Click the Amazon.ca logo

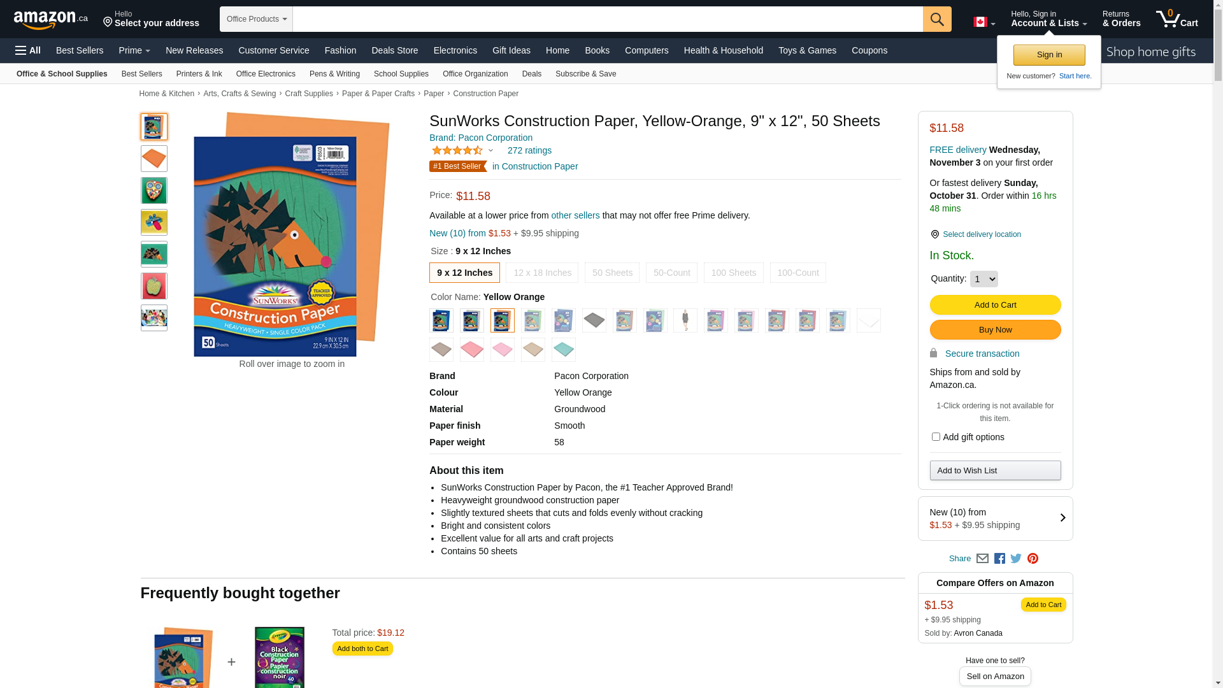tap(51, 19)
